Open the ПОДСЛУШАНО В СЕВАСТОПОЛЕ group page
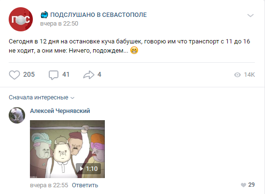The width and height of the screenshot is (265, 194). pyautogui.click(x=98, y=15)
